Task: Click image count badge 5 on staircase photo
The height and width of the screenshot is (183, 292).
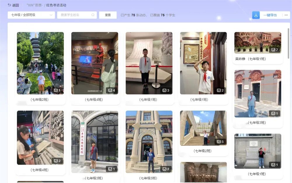Action: (220, 142)
